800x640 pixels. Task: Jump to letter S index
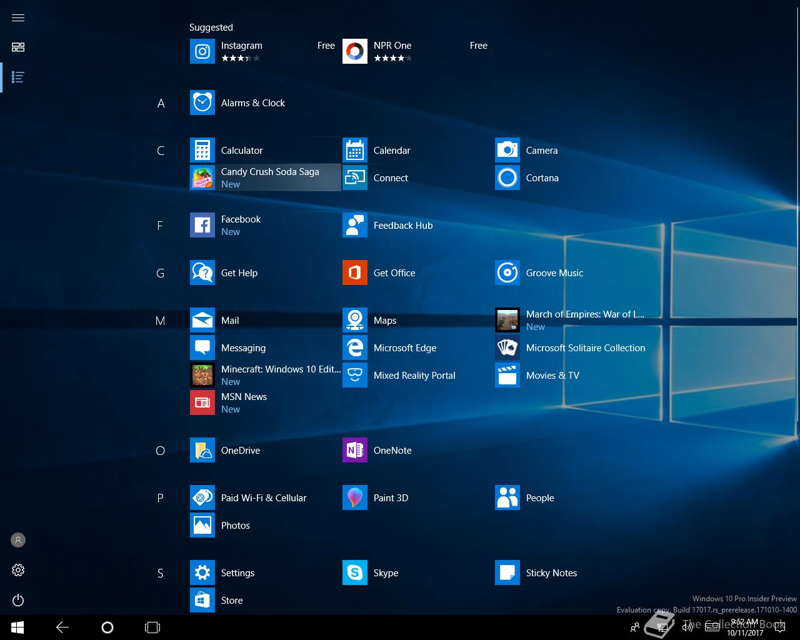click(x=161, y=573)
